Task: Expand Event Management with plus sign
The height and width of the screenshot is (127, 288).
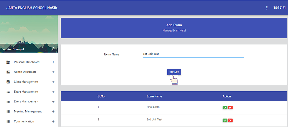Action: (53, 102)
